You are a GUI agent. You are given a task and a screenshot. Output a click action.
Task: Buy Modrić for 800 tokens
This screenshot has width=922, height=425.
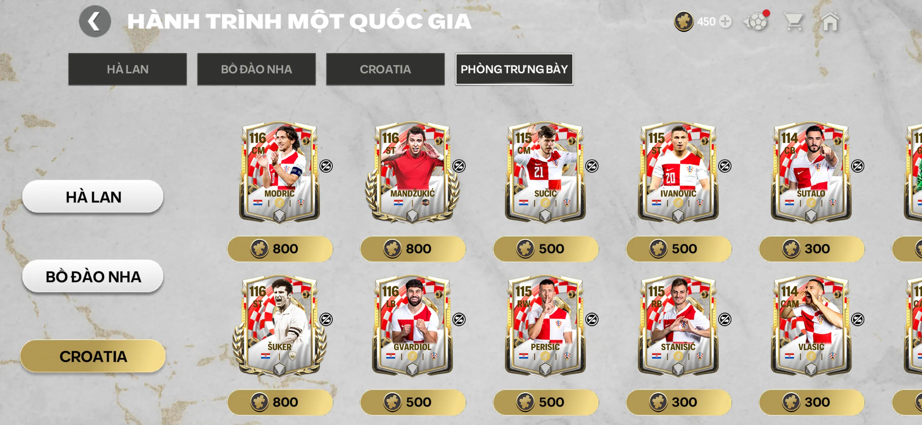click(280, 249)
